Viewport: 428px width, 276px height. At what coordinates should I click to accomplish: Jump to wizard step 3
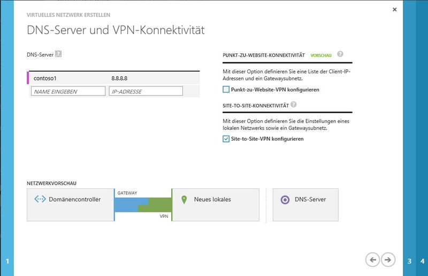point(409,261)
